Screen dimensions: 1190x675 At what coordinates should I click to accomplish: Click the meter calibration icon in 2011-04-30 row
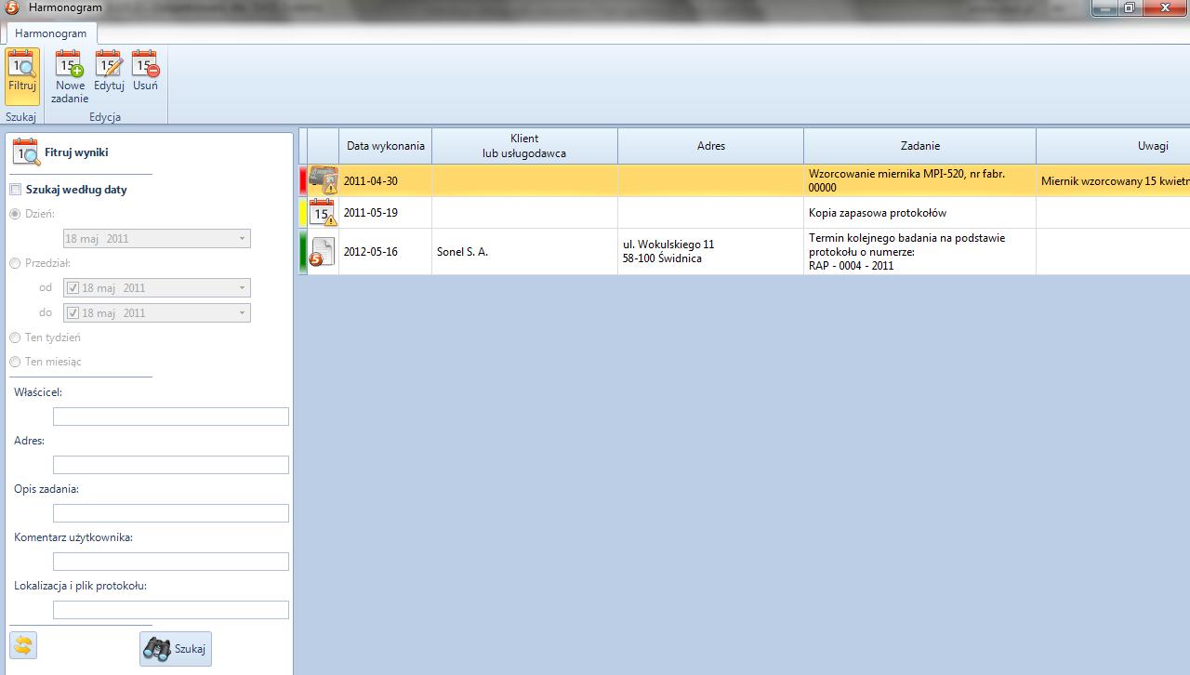click(324, 180)
